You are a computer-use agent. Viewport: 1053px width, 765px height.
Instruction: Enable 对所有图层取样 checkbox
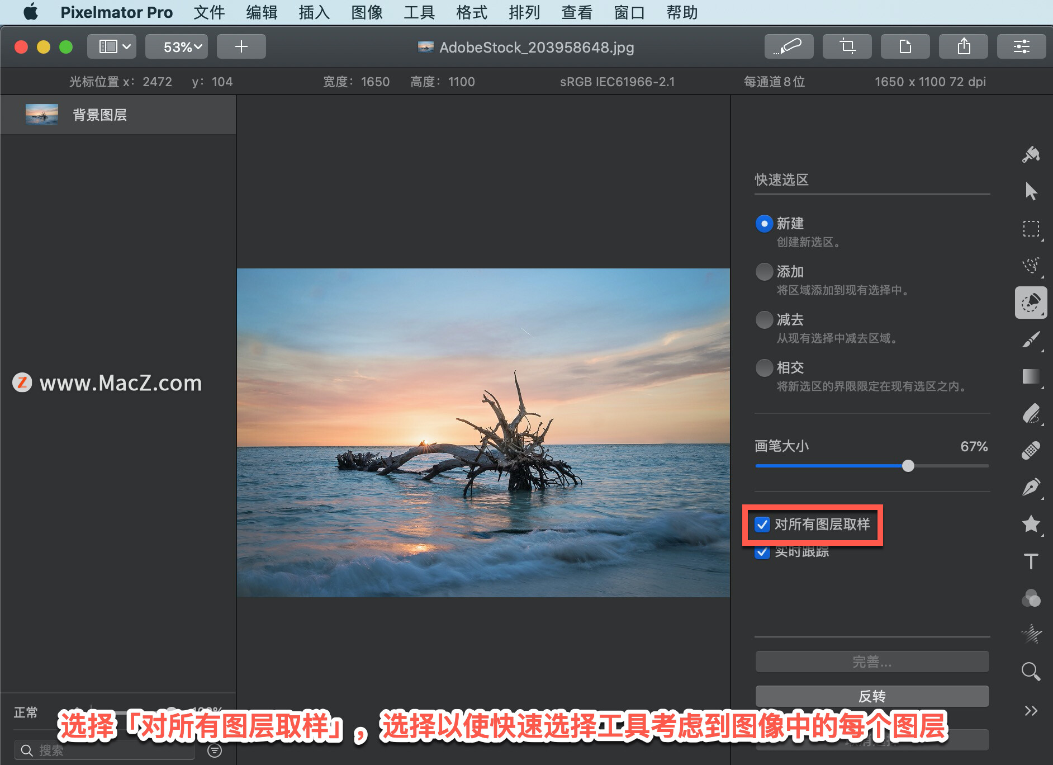point(762,525)
